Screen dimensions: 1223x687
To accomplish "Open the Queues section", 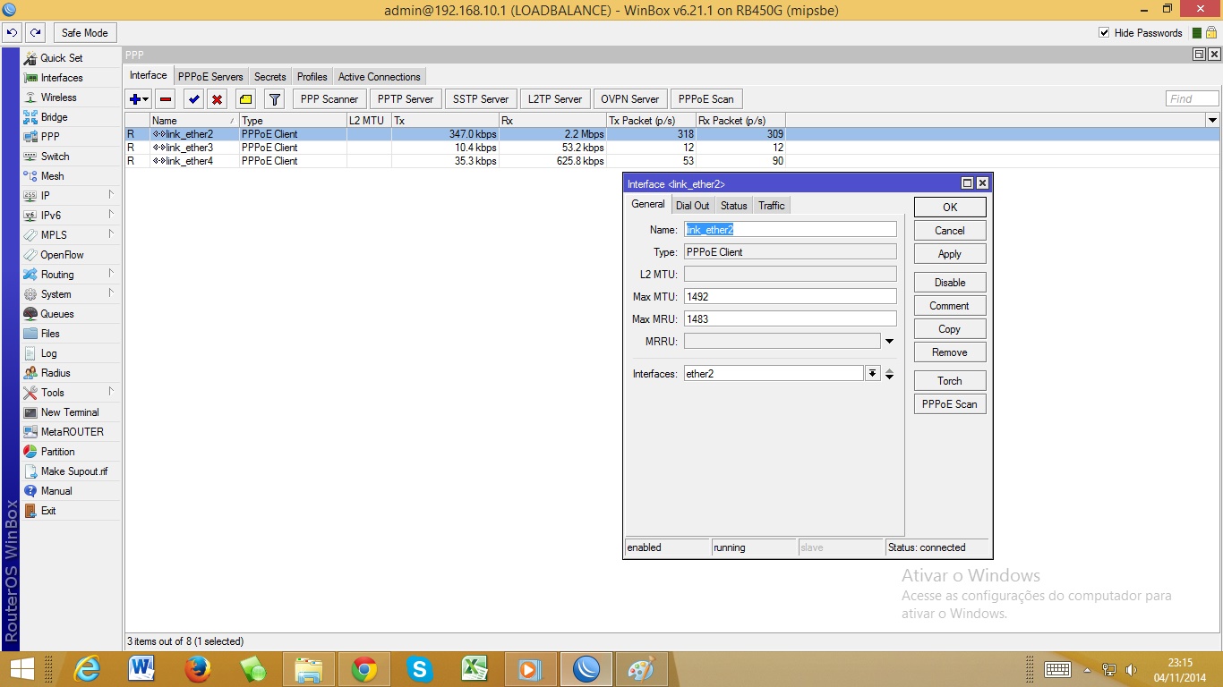I will pyautogui.click(x=57, y=314).
